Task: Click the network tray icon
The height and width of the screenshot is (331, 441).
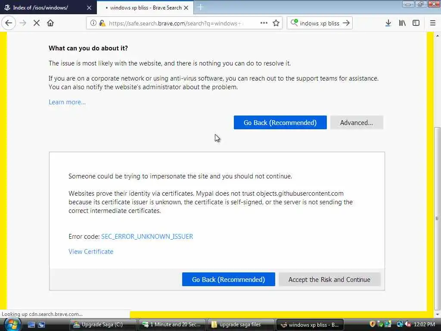Action: point(400,324)
